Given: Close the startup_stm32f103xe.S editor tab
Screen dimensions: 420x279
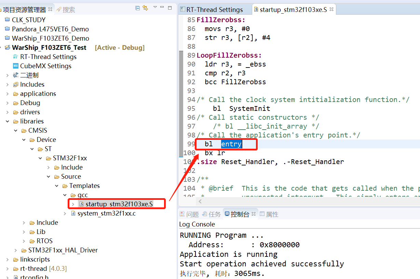Looking at the screenshot, I should [x=331, y=10].
